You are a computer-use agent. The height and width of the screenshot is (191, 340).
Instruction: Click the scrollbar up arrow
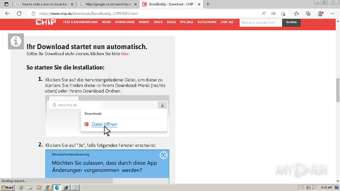pos(338,21)
